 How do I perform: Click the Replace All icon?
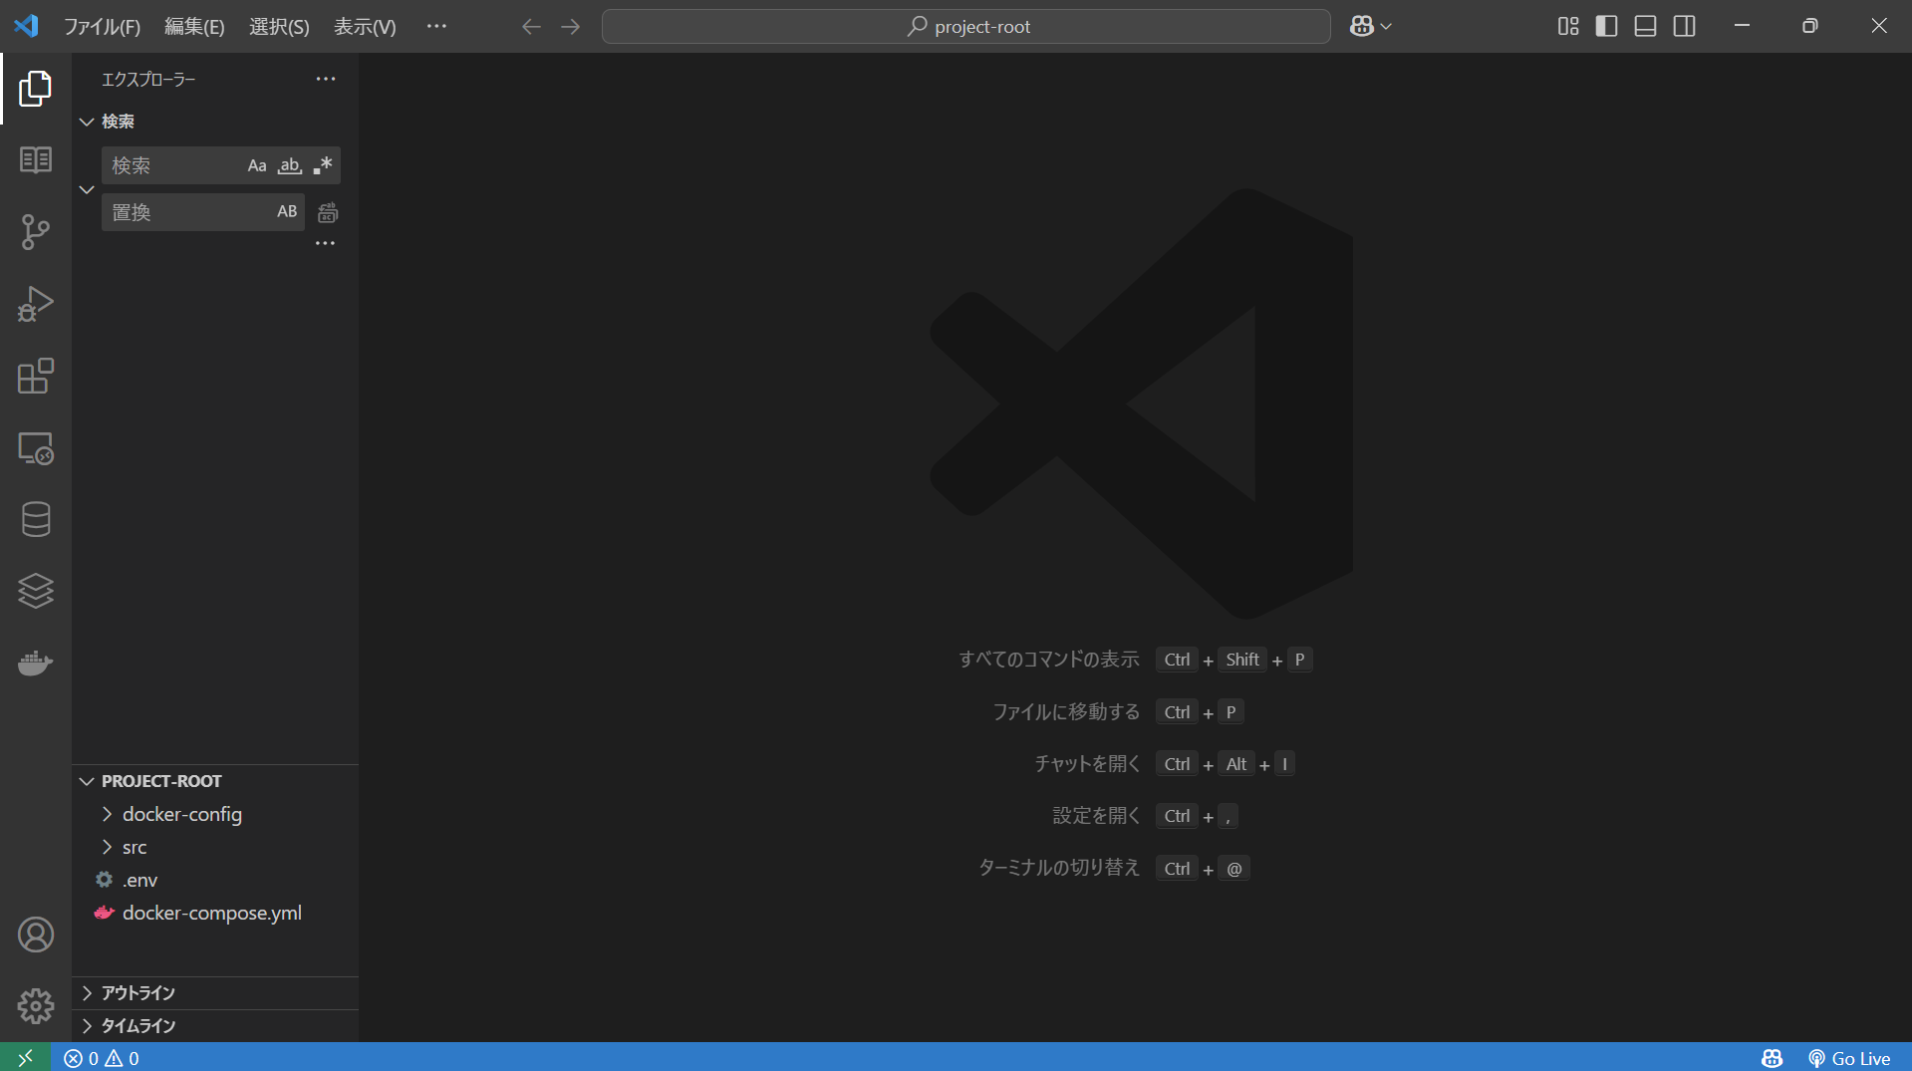pos(328,212)
